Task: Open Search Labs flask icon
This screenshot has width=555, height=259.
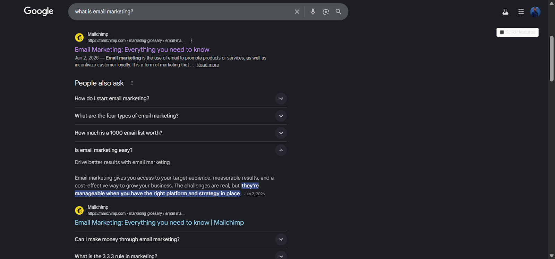Action: point(505,12)
